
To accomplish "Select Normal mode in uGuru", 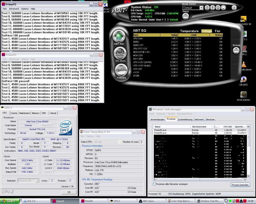I will (143, 20).
